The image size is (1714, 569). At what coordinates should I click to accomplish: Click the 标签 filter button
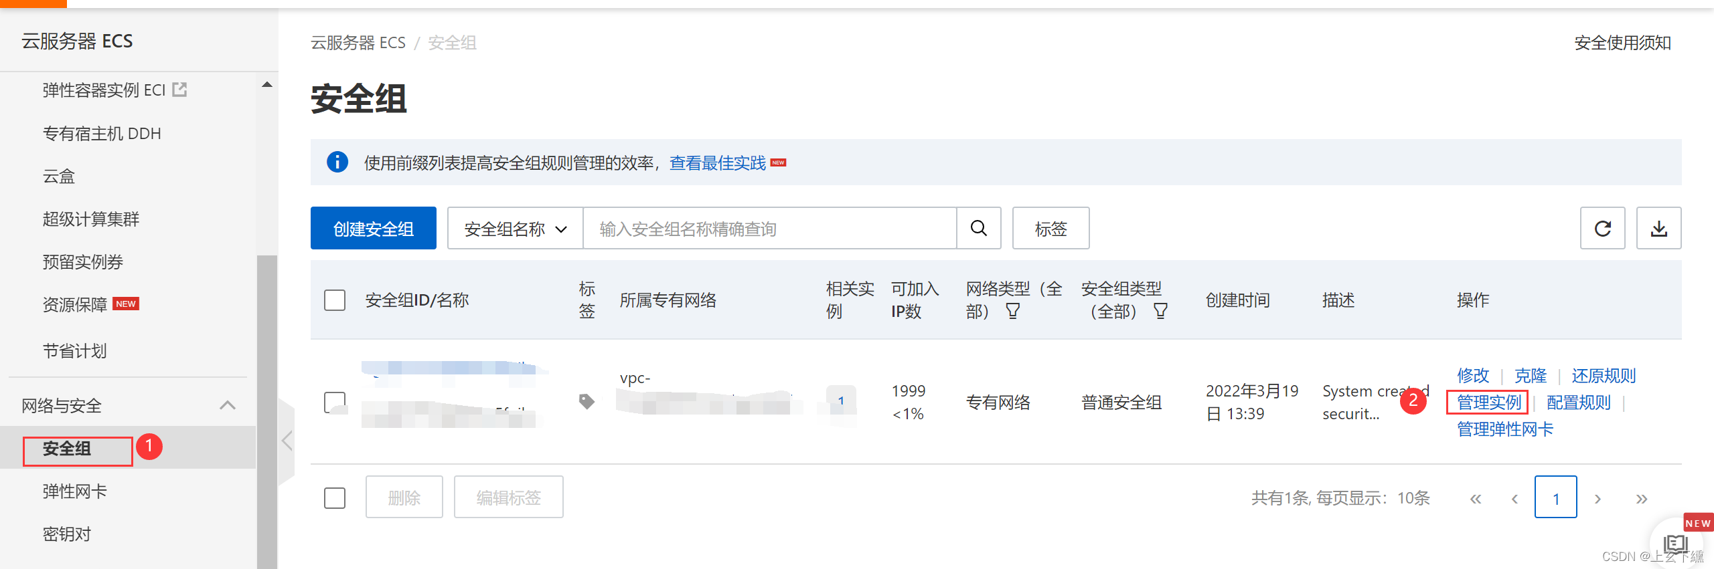1051,229
